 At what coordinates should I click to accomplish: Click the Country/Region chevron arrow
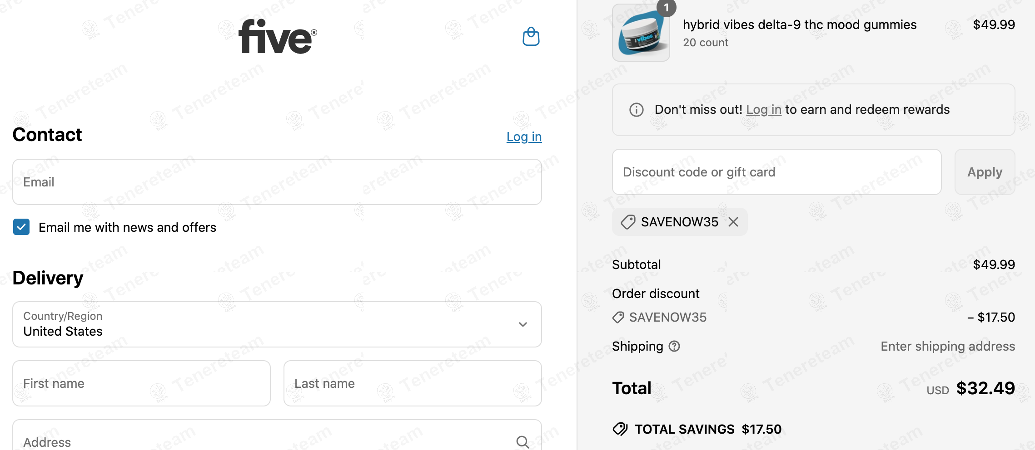click(x=523, y=324)
